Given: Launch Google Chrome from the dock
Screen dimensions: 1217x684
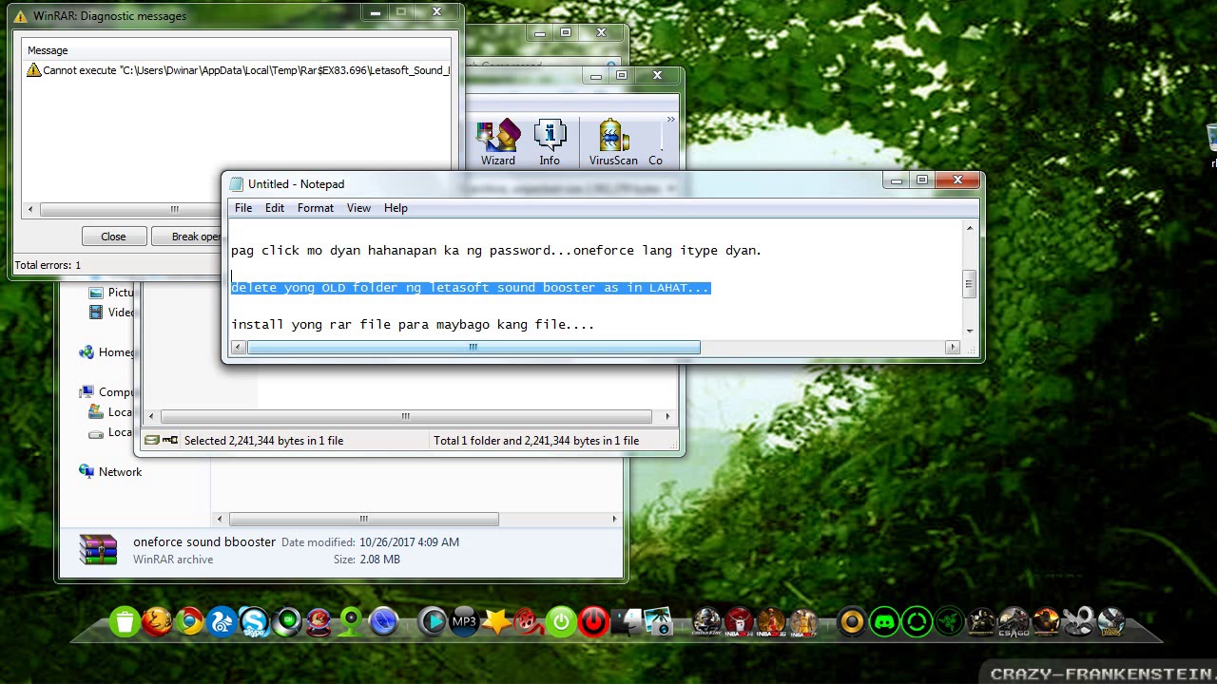Looking at the screenshot, I should pos(189,622).
